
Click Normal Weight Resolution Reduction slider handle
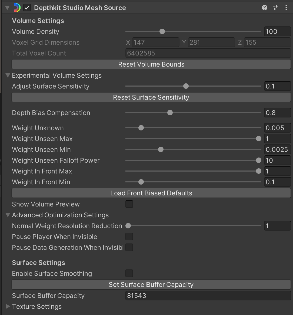click(x=128, y=226)
